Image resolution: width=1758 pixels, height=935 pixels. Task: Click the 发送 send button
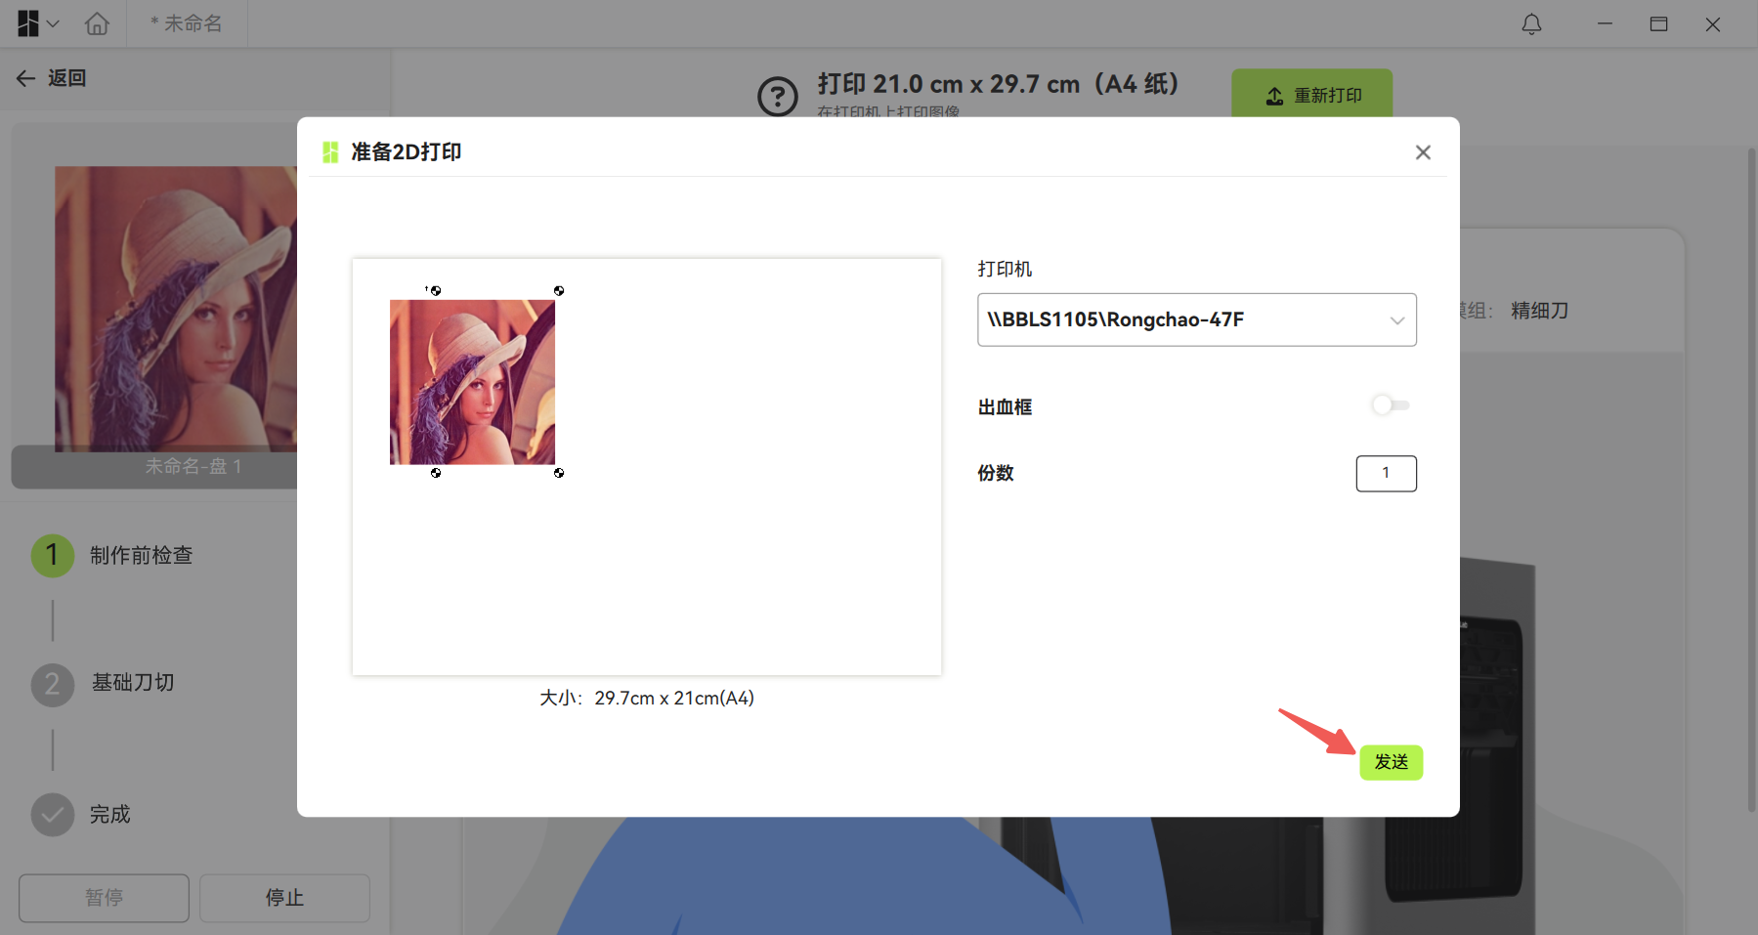(x=1391, y=762)
